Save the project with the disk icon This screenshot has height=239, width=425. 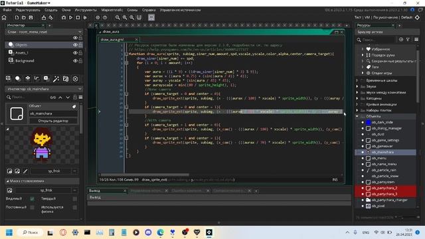coord(31,18)
